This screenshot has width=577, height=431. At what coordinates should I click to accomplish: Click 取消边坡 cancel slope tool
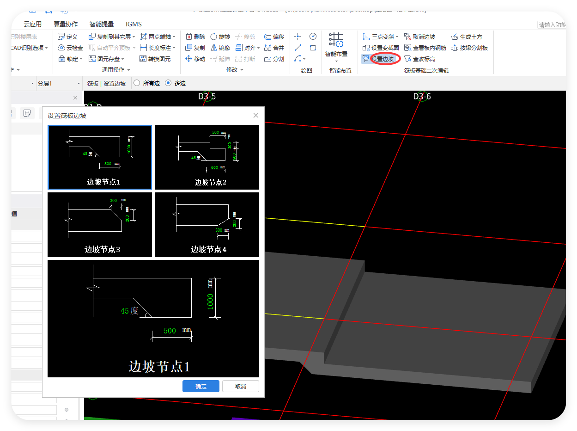point(419,37)
